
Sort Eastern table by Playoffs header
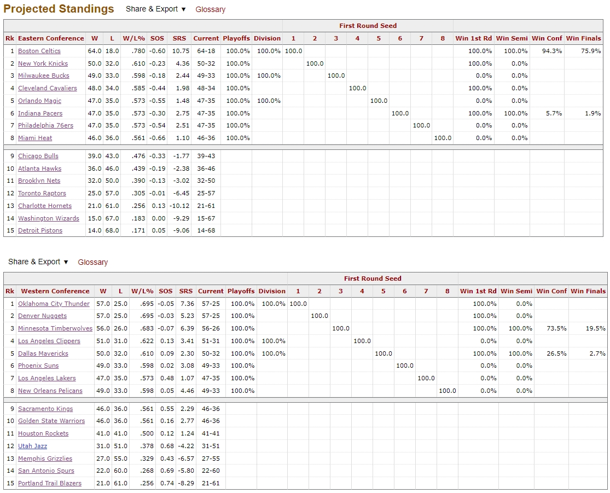[236, 38]
